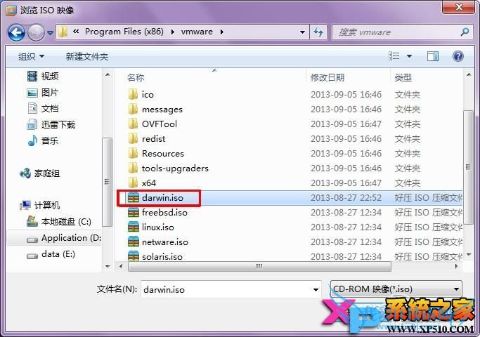
Task: Select the darwin.iso file icon
Action: (133, 197)
